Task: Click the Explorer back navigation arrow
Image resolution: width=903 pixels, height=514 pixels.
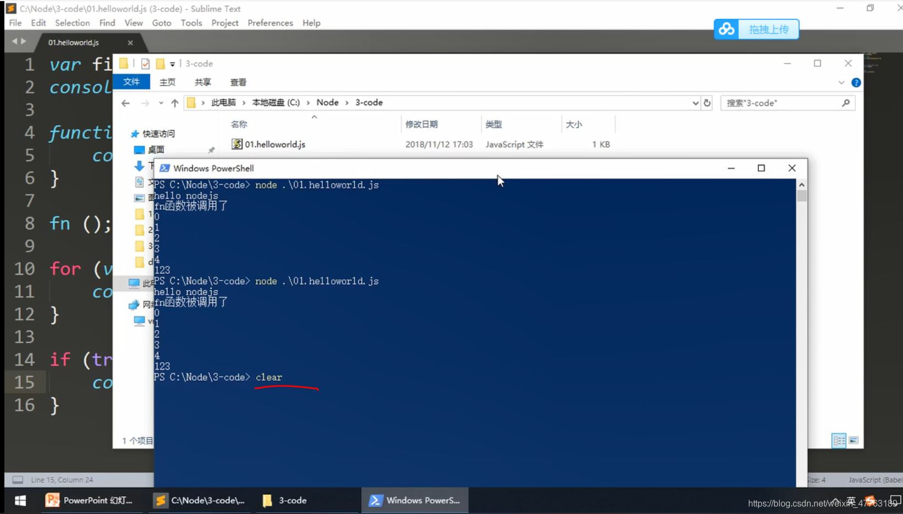Action: [126, 103]
